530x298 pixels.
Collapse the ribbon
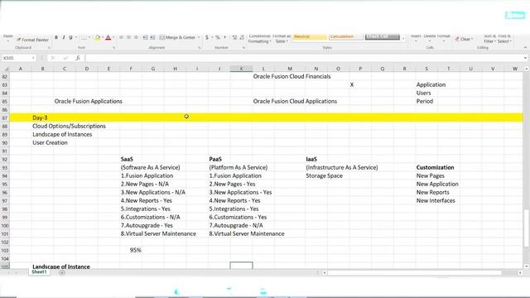pyautogui.click(x=525, y=48)
